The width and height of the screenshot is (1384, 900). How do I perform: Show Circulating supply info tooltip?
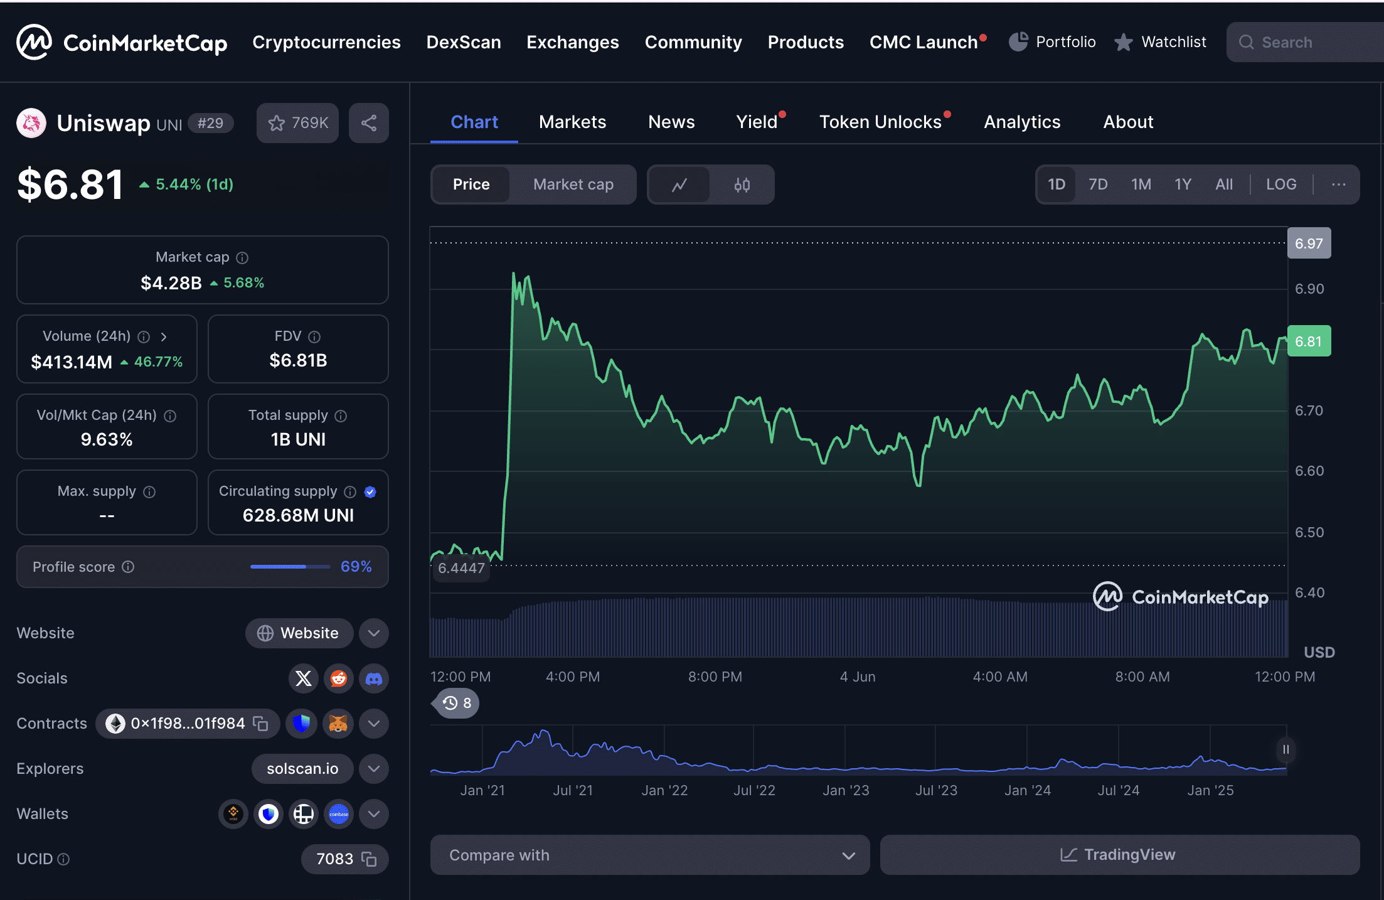[x=350, y=492]
